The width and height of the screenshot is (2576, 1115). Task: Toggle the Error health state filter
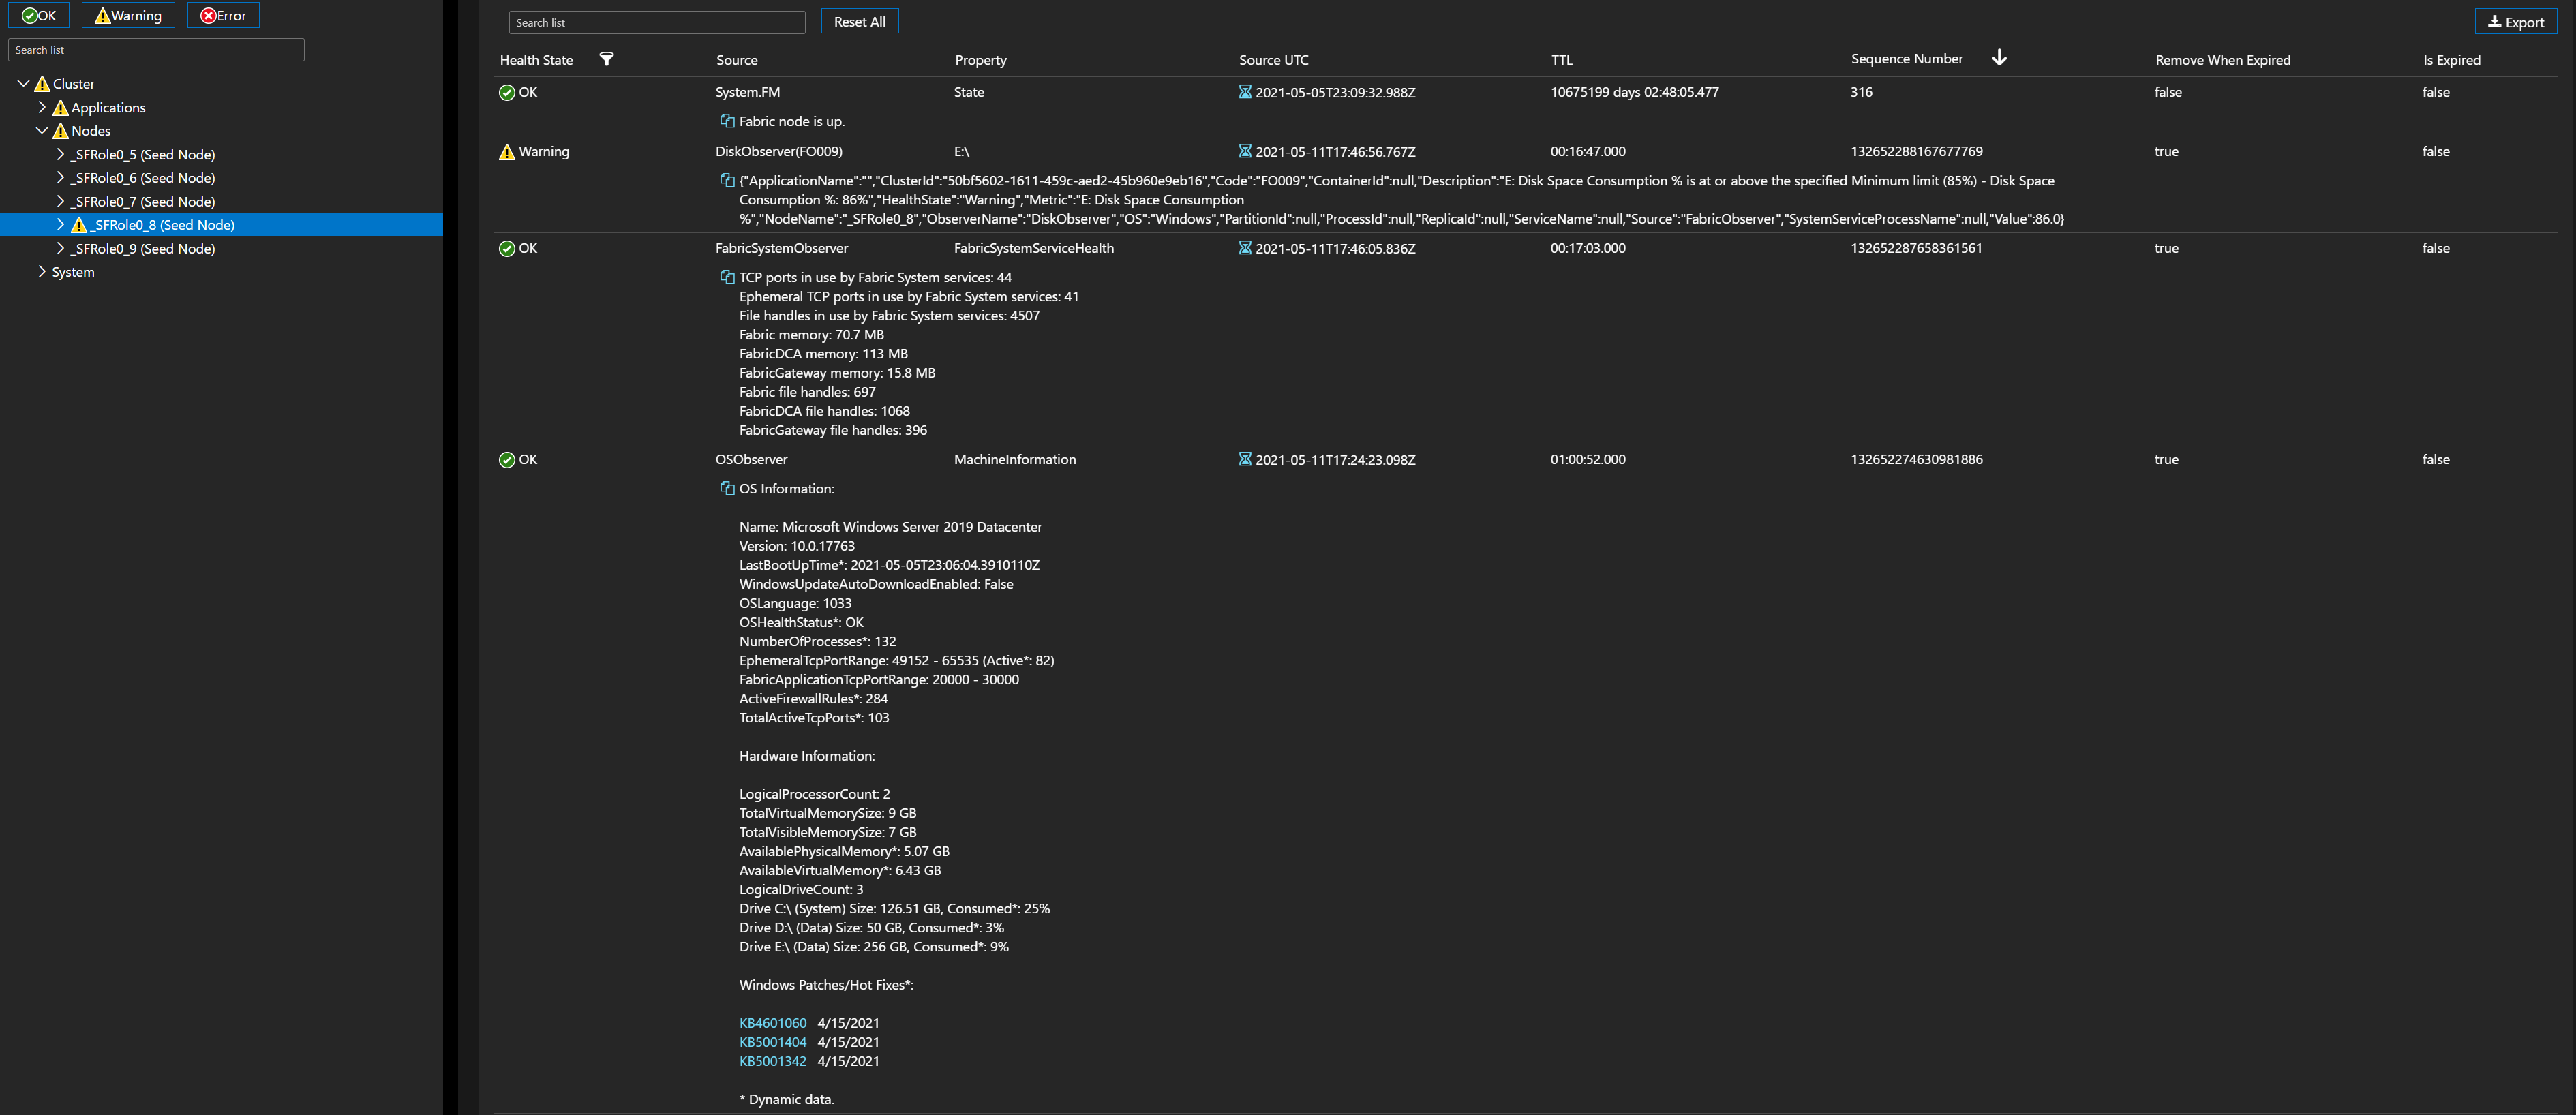coord(222,15)
